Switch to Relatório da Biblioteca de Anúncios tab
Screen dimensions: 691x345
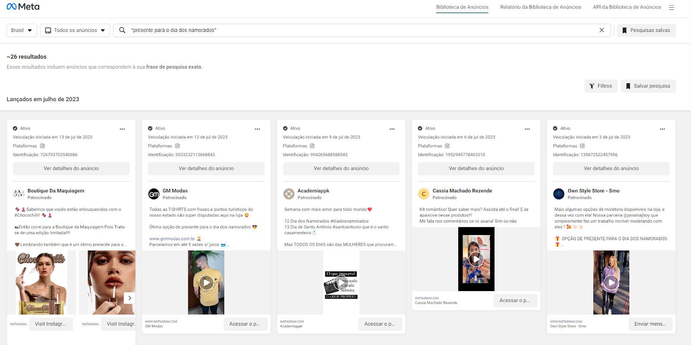point(540,7)
